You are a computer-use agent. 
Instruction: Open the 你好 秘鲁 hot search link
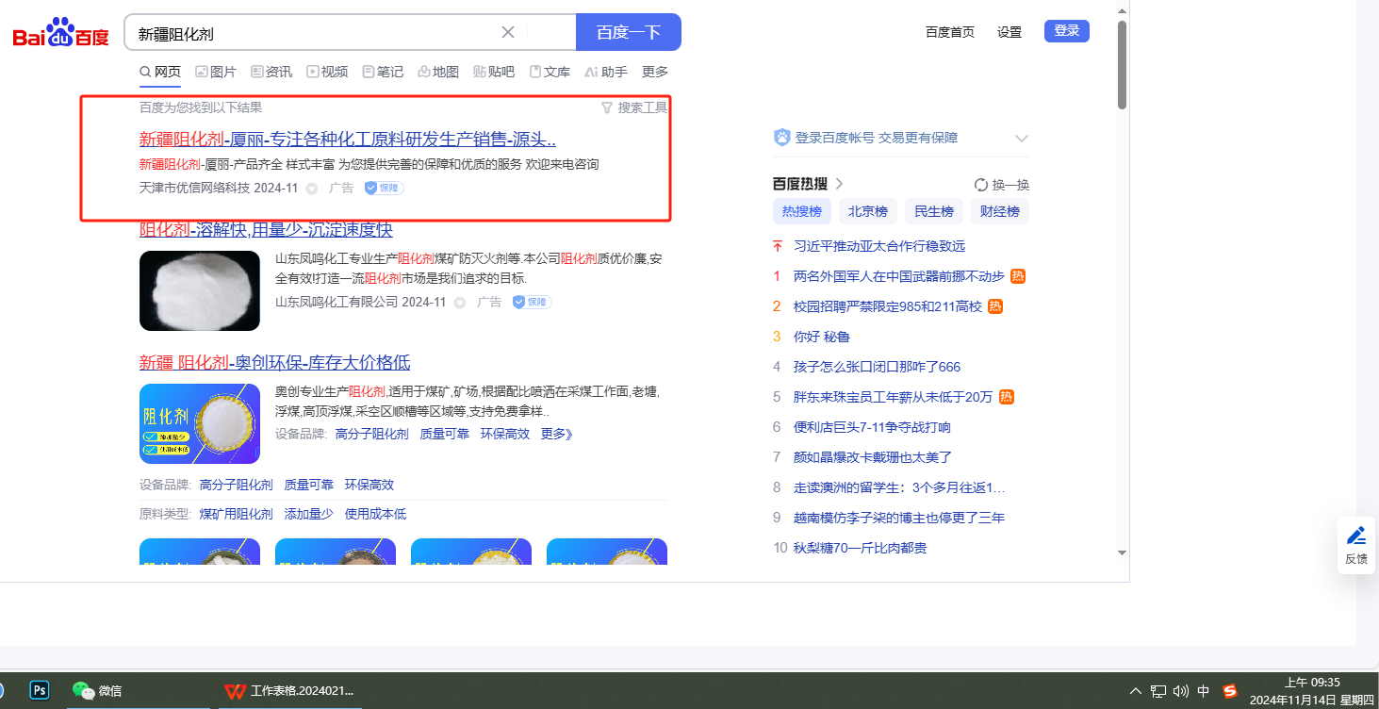[822, 337]
